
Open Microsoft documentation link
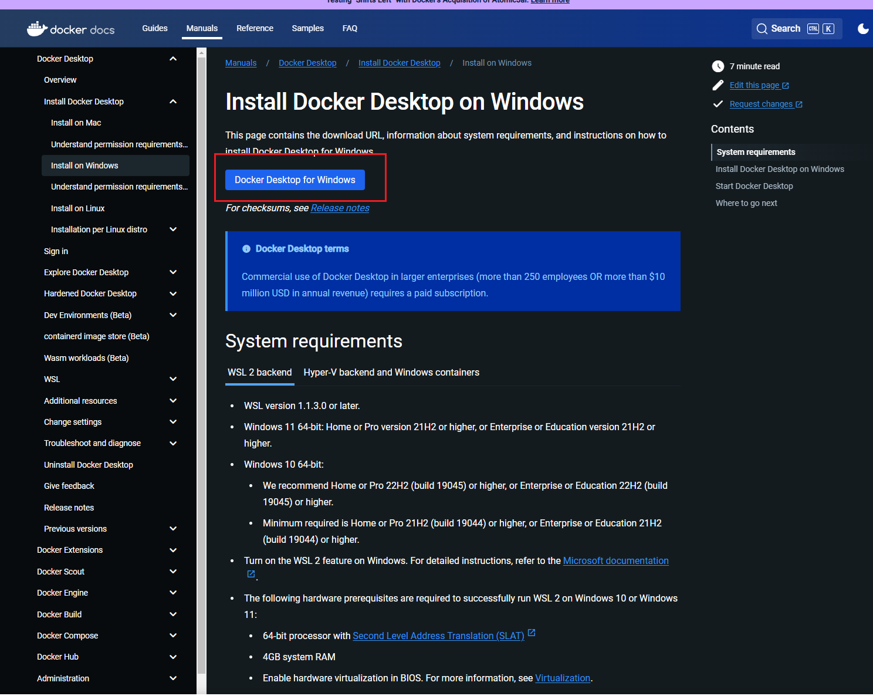pyautogui.click(x=616, y=560)
